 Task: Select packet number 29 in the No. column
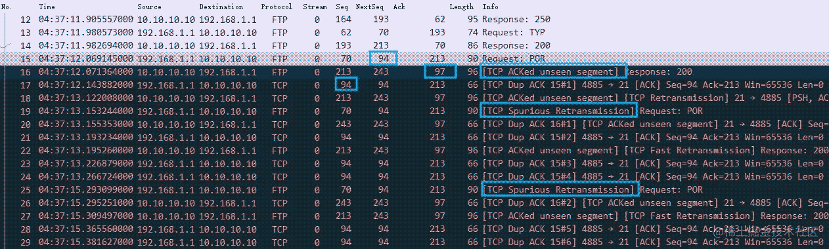[x=26, y=242]
